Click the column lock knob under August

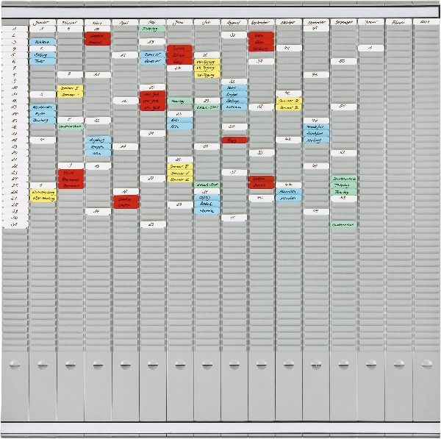pyautogui.click(x=234, y=363)
